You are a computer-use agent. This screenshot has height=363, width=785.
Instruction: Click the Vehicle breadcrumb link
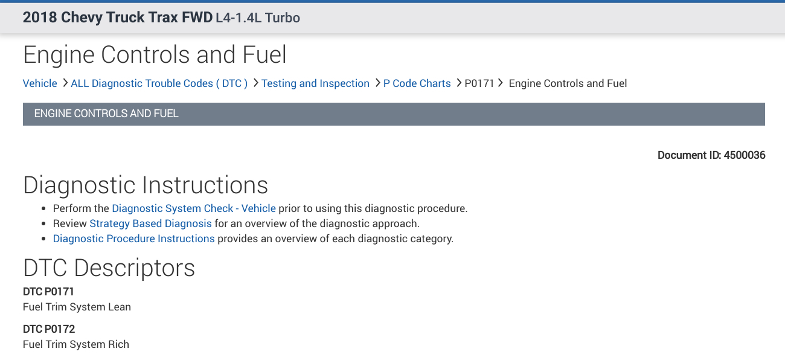(40, 83)
